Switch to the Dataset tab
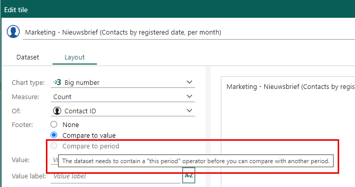 (28, 57)
